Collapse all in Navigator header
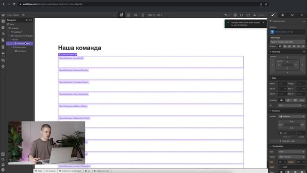Image resolution: width=307 pixels, height=173 pixels. (x=27, y=20)
